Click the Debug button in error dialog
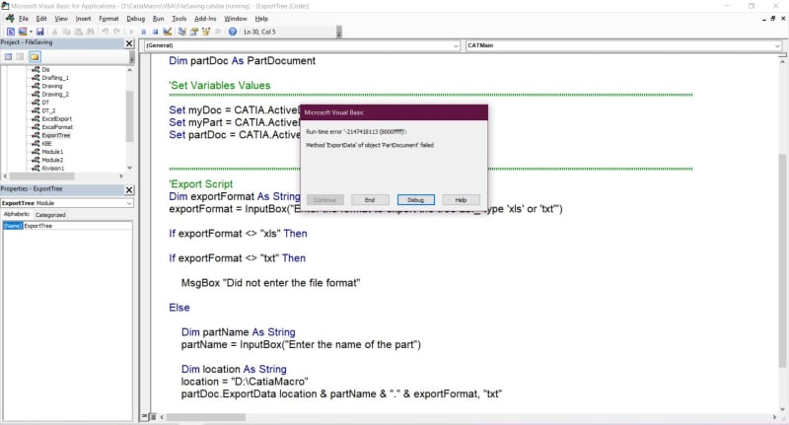Screen dimensions: 789x425 [415, 200]
